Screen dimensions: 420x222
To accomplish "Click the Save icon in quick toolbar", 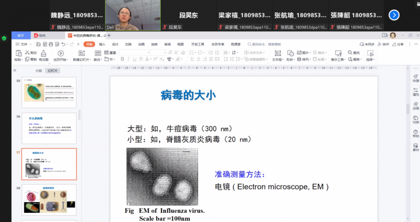I will tap(38, 44).
